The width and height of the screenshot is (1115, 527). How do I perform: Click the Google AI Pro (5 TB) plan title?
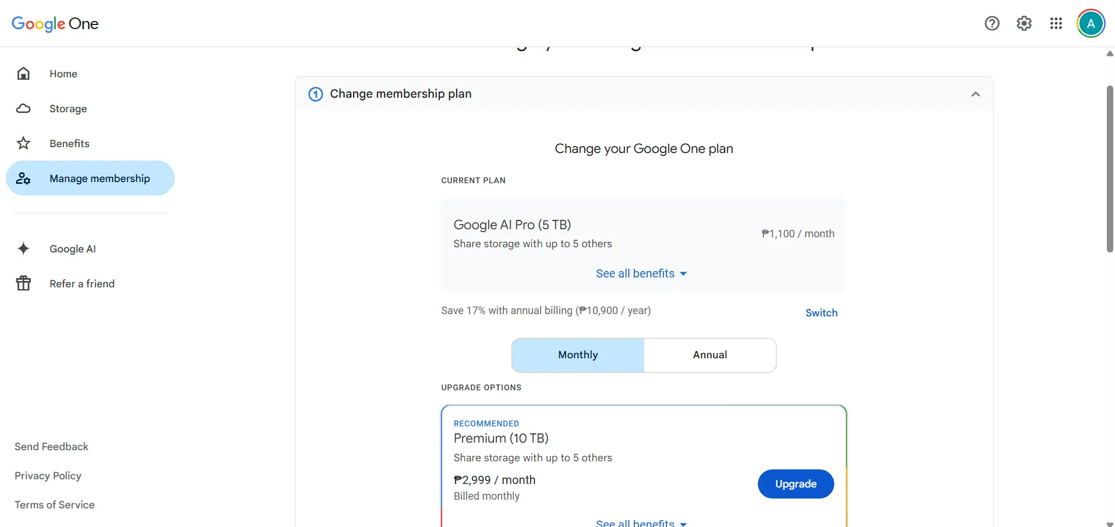coord(512,225)
